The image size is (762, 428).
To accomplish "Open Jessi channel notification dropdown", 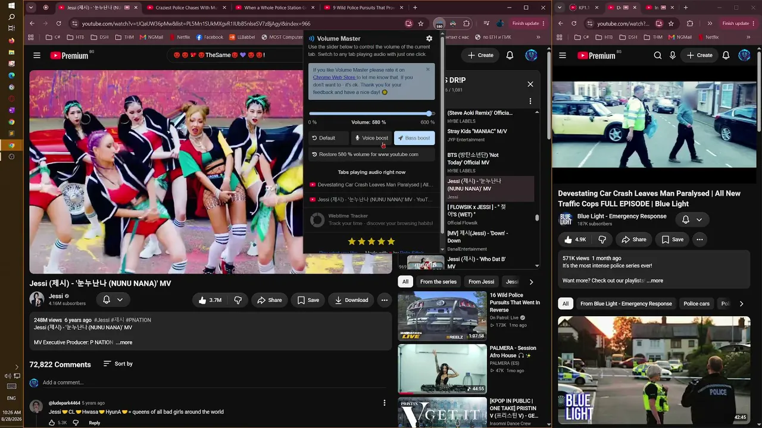I will point(113,300).
